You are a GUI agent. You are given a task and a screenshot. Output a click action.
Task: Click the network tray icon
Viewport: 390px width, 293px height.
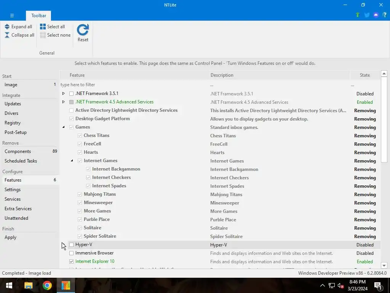point(332,285)
